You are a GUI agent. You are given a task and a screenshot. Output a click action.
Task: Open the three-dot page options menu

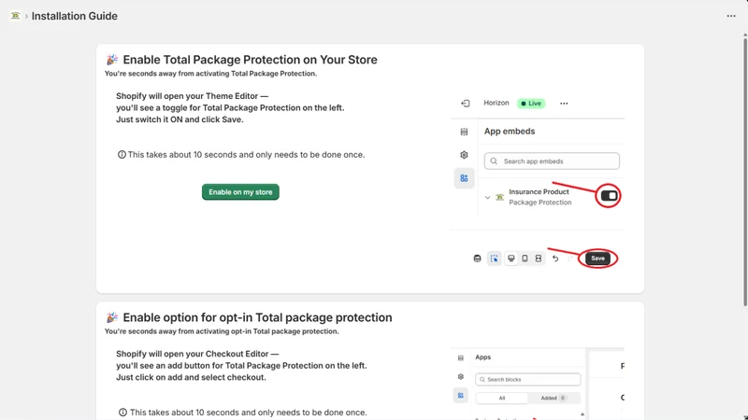731,16
